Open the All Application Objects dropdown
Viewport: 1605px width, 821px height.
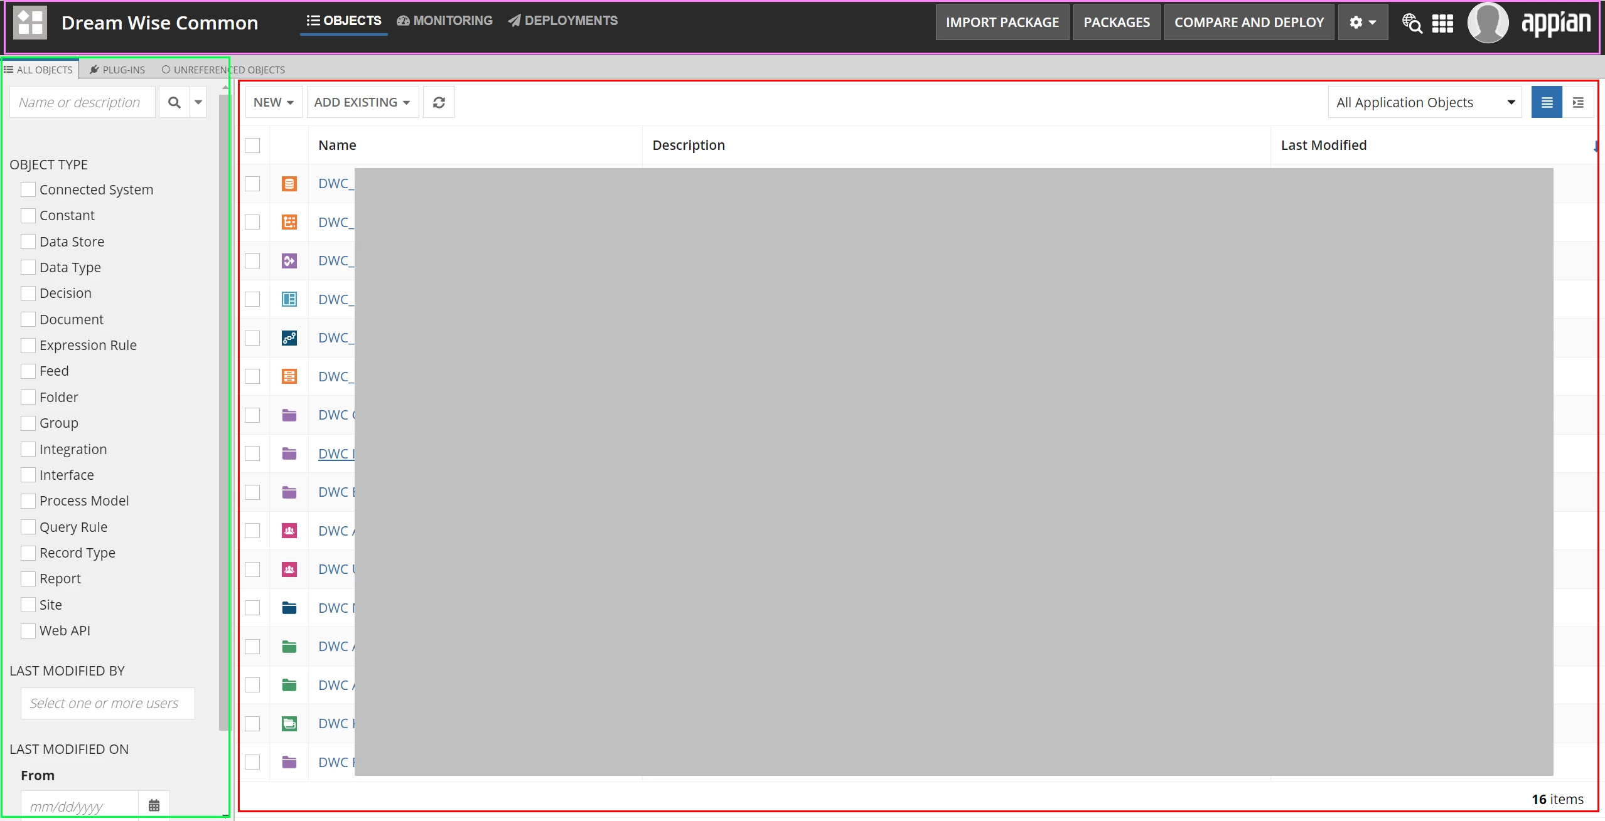coord(1425,102)
